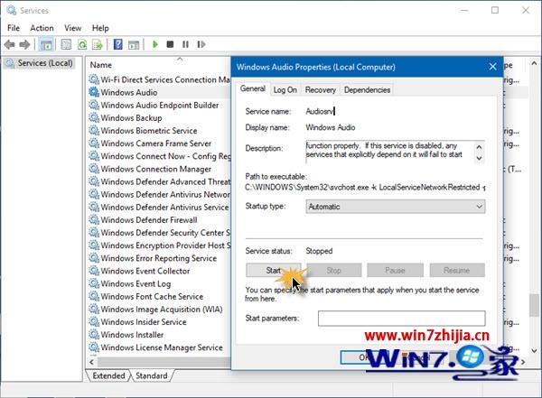Click the gear icon beside Windows Installer
This screenshot has width=542, height=398.
(x=94, y=335)
